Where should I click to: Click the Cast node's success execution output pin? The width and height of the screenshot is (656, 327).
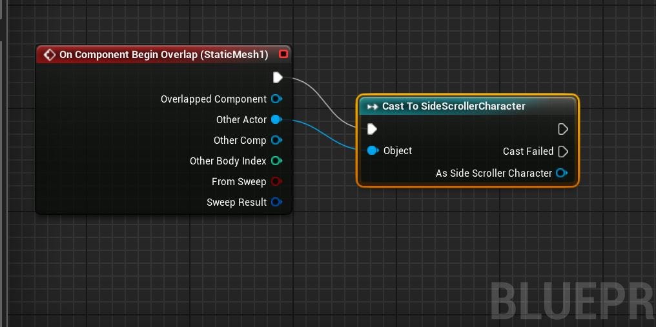[x=563, y=129]
